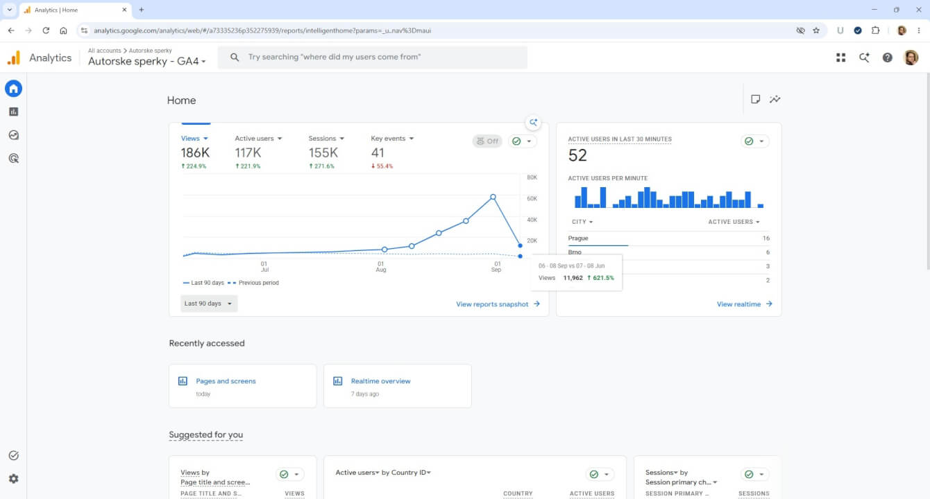Open the Chrome three-dot menu
This screenshot has width=930, height=499.
click(919, 30)
